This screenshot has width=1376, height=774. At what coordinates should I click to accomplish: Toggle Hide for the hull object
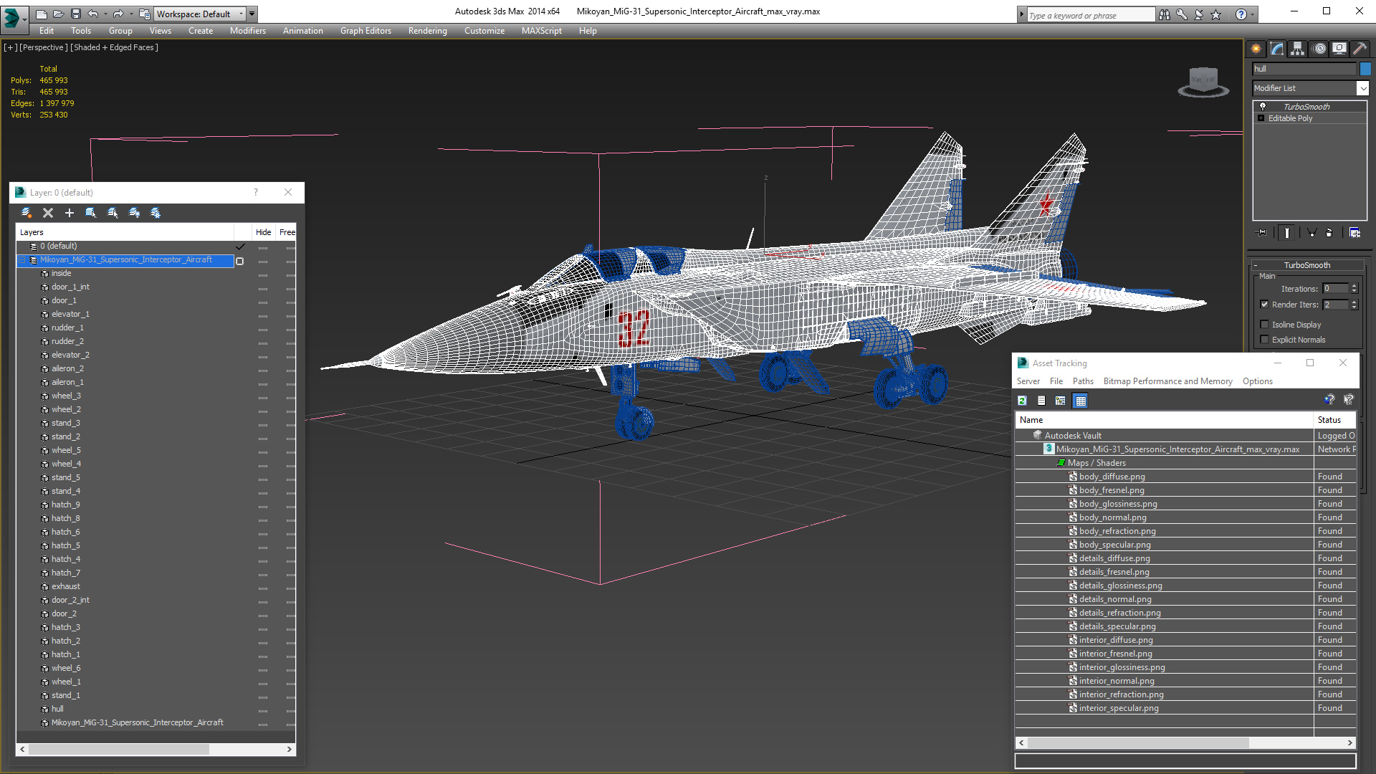coord(263,709)
